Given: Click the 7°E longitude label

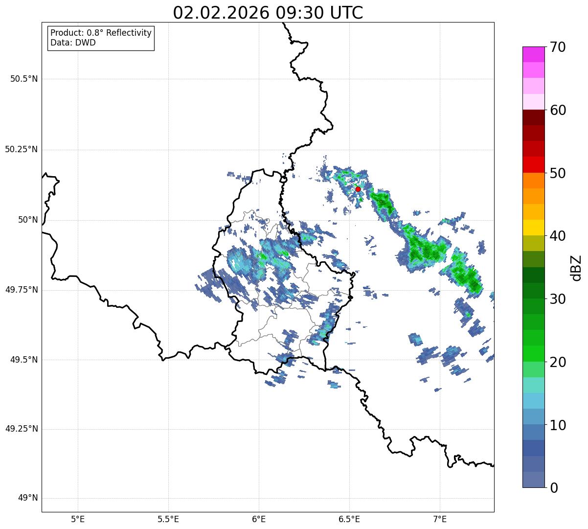Looking at the screenshot, I should pyautogui.click(x=440, y=519).
